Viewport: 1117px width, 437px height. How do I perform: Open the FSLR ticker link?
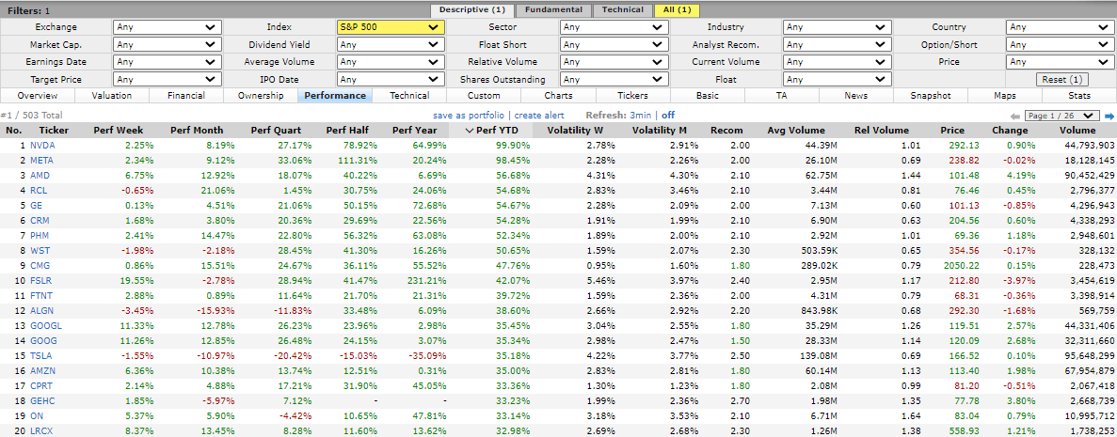[41, 282]
